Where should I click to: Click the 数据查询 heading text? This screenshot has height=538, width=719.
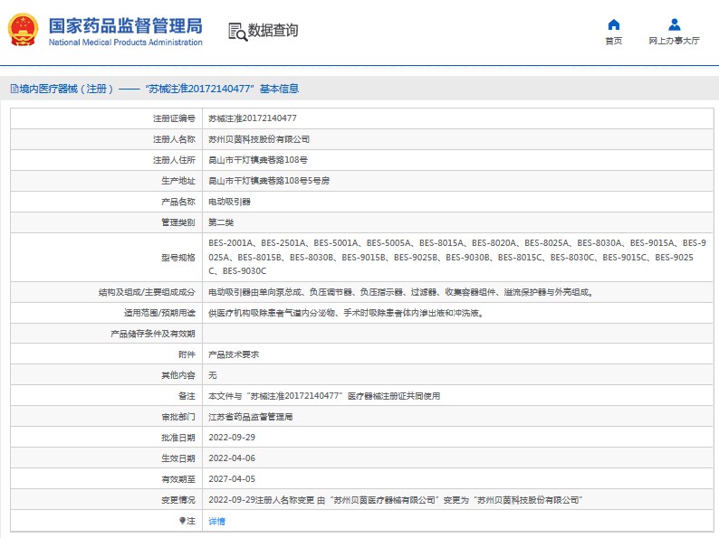tap(273, 31)
